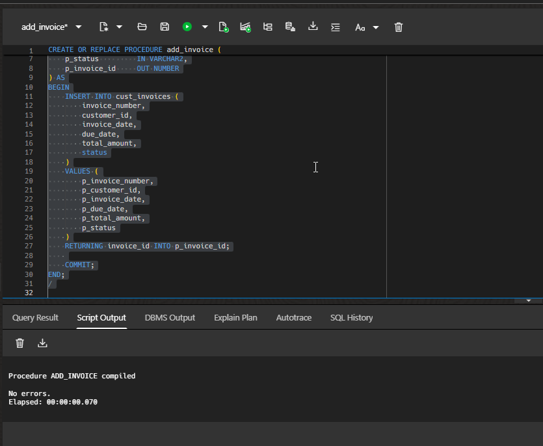Run the script with Run Script icon
543x446 pixels.
(223, 27)
